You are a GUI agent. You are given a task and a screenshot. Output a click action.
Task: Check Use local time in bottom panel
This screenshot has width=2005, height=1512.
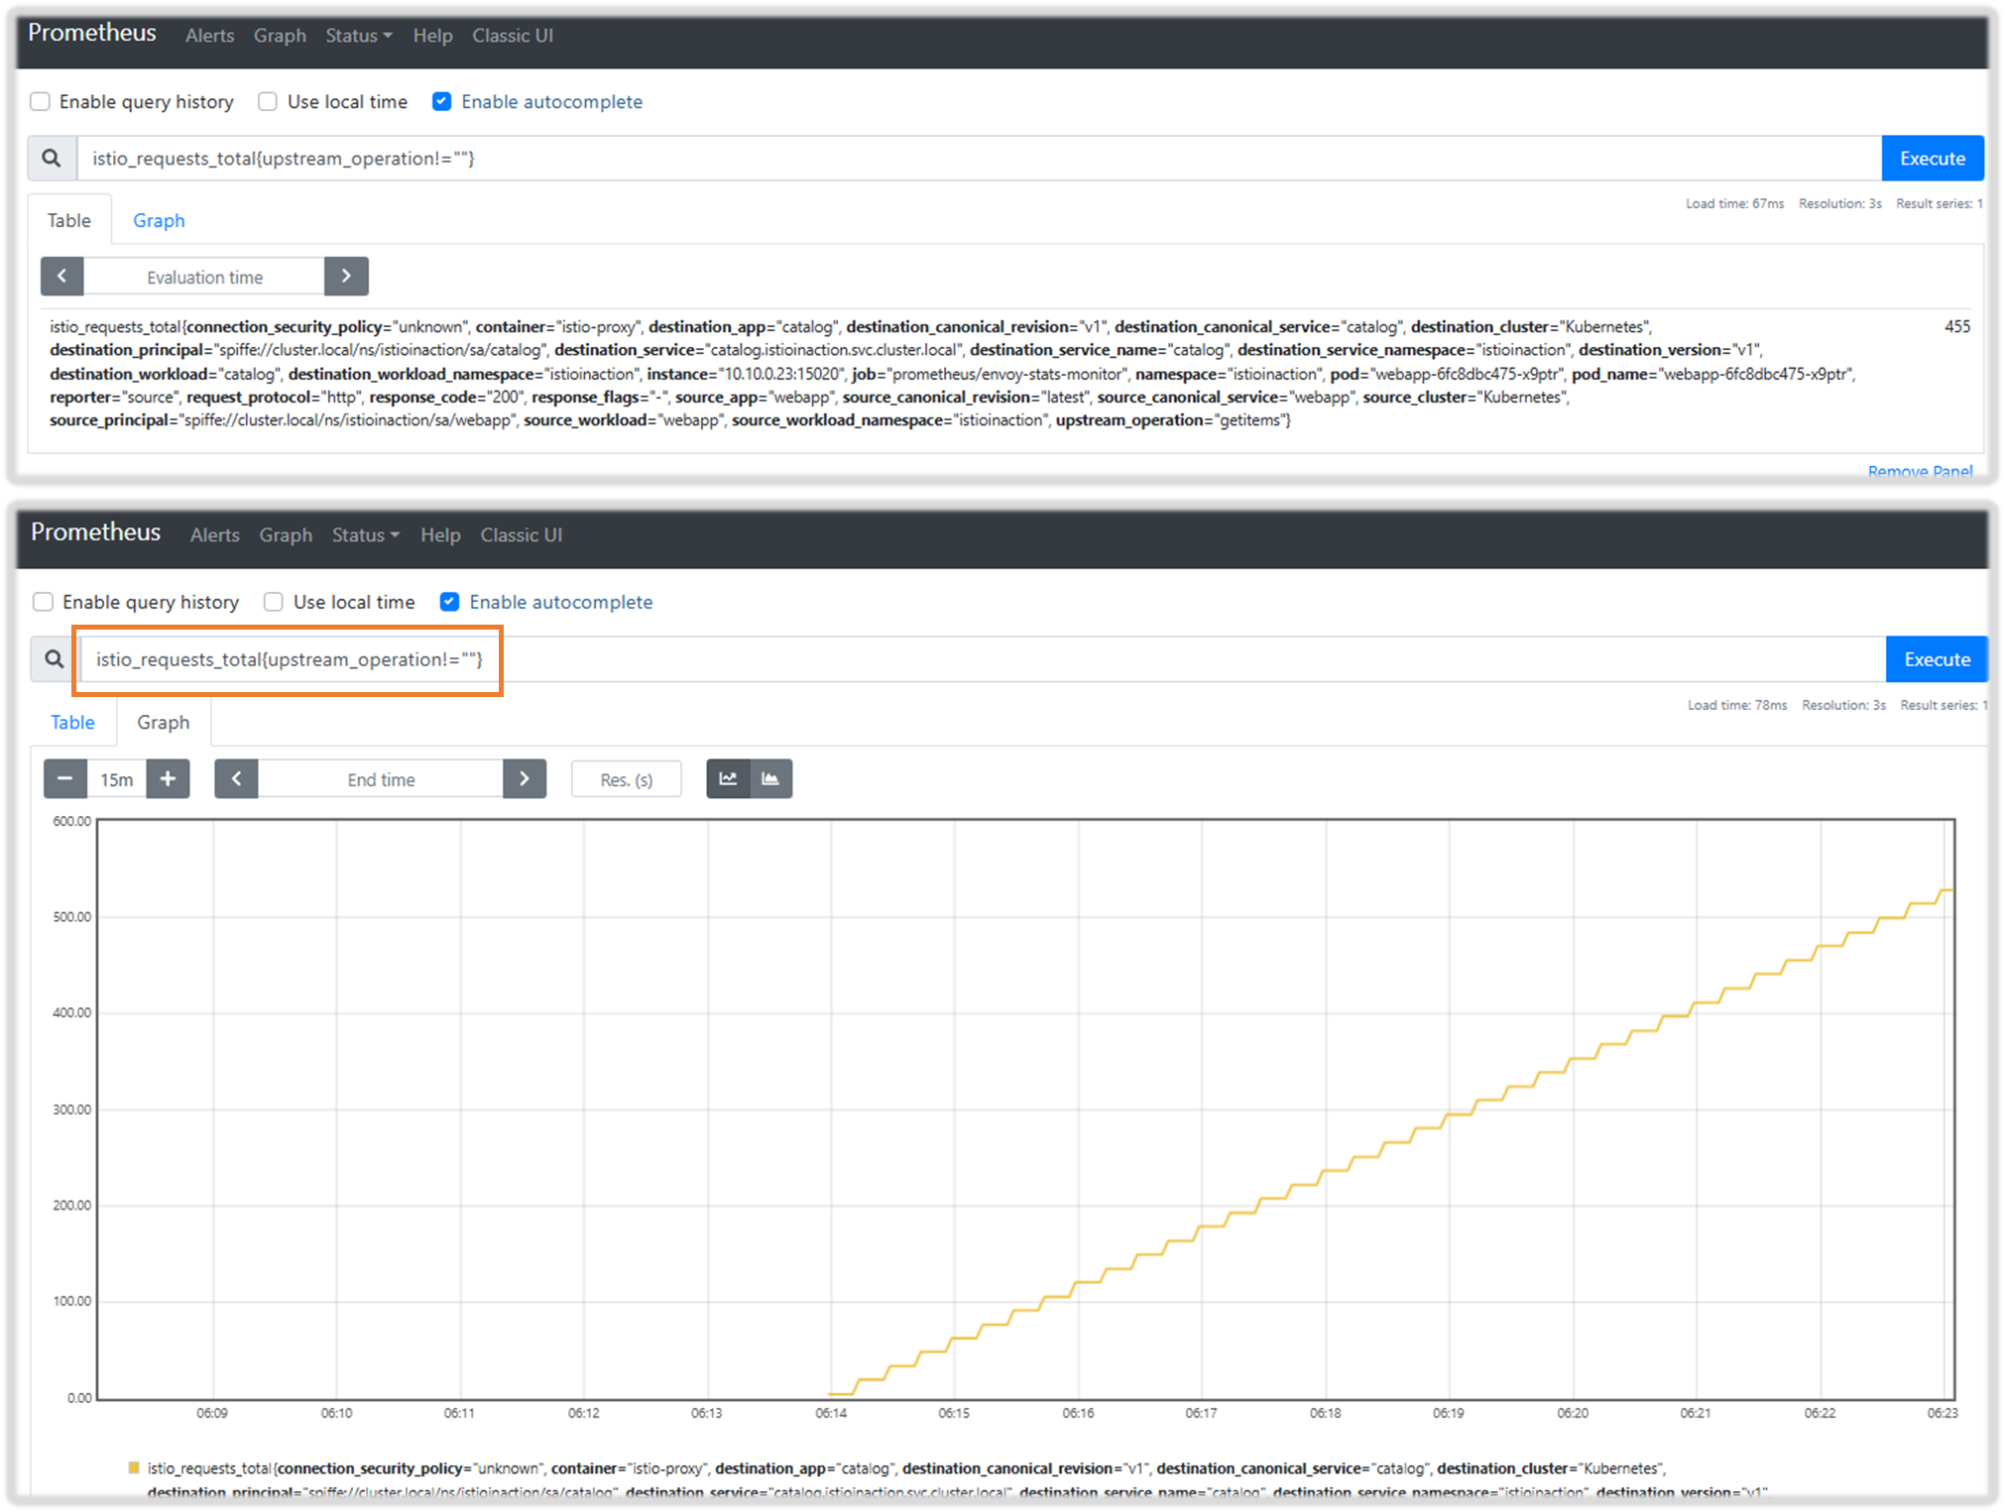[x=274, y=602]
